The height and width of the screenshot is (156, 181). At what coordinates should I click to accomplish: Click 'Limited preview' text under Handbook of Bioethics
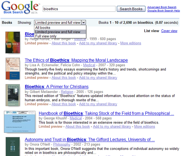tap(50, 126)
